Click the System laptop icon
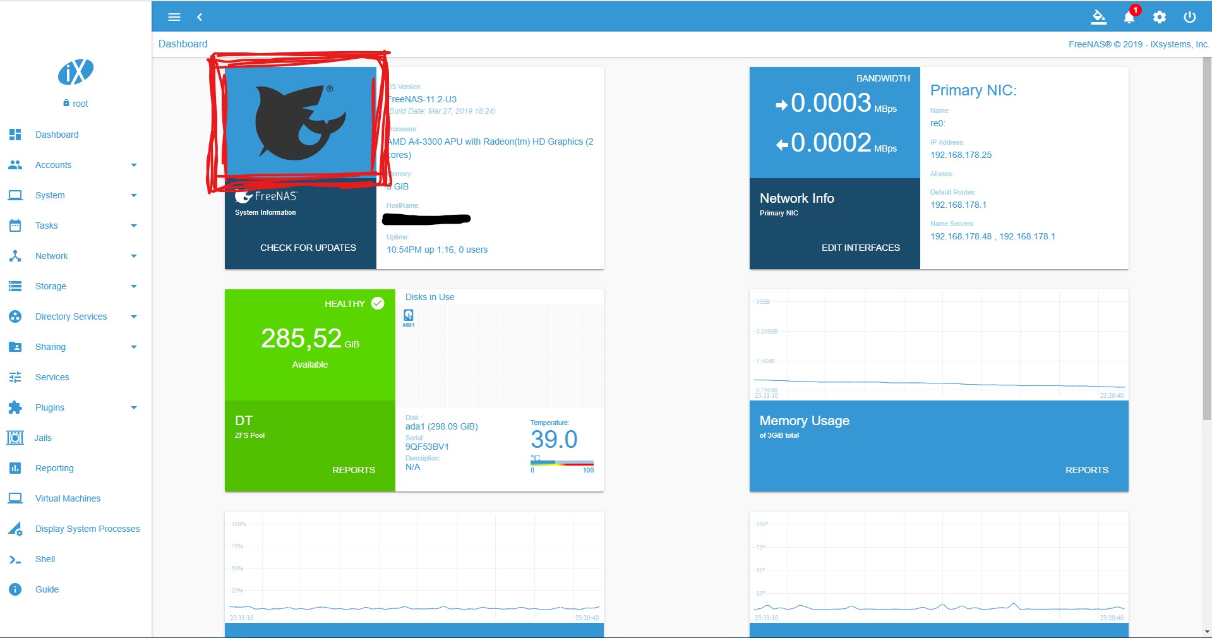Viewport: 1212px width, 638px height. [15, 195]
